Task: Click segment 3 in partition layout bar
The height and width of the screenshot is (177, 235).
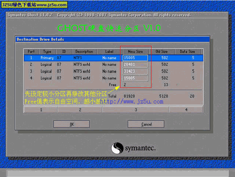Action: click(x=136, y=110)
